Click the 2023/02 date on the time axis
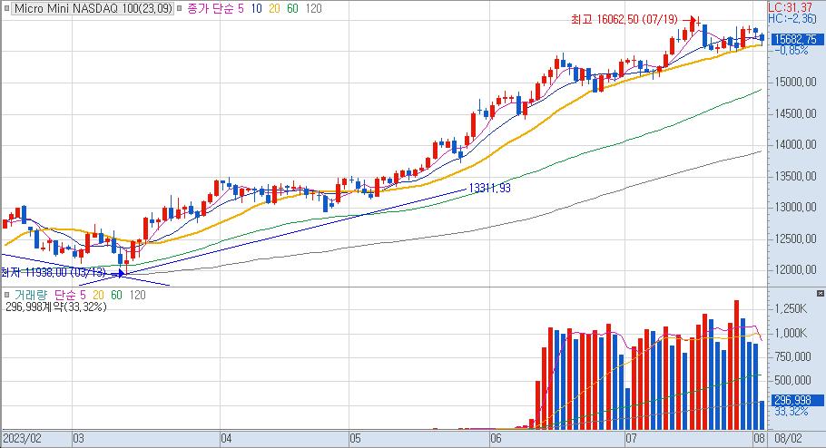Screen dimensions: 826x448 click(22, 439)
